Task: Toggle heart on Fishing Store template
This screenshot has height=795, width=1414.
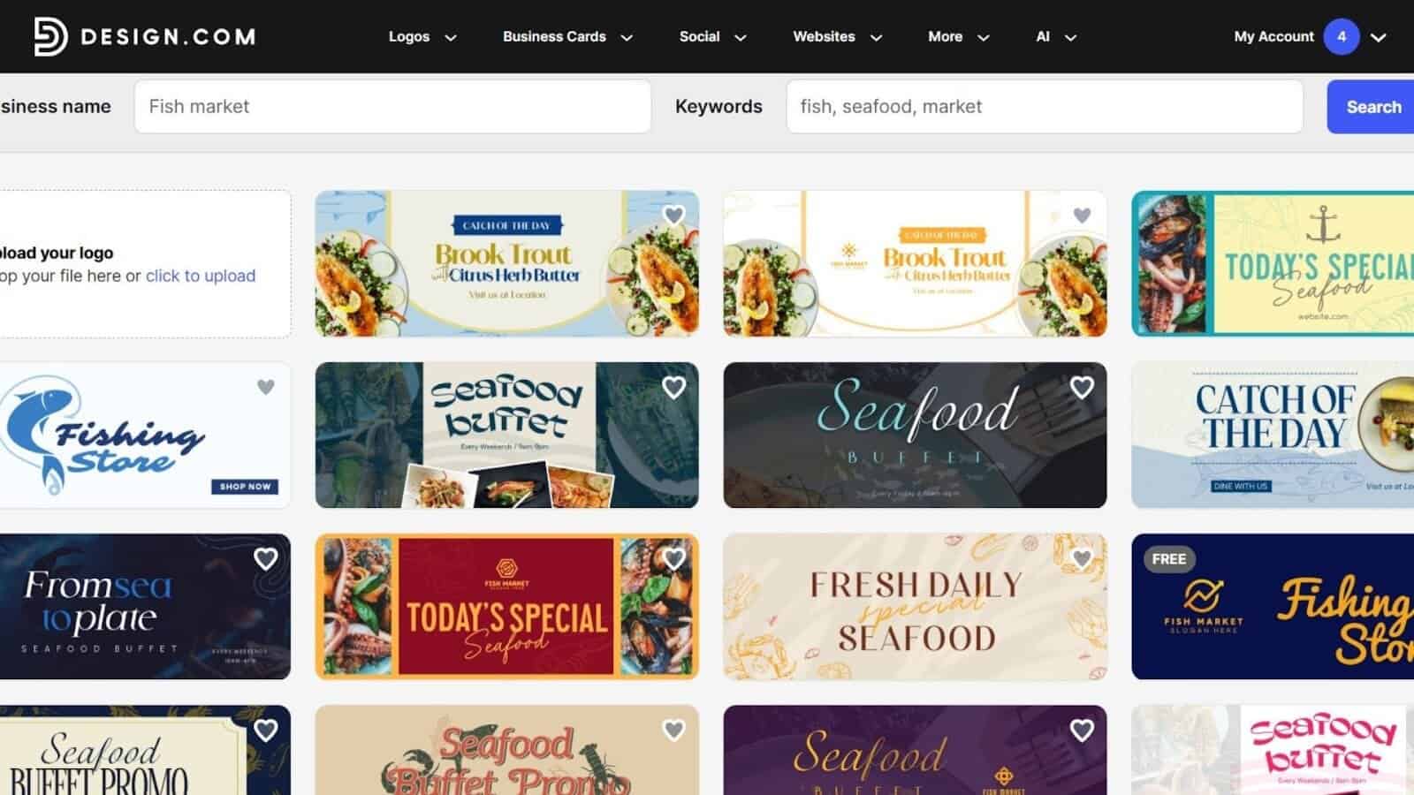Action: click(x=266, y=387)
